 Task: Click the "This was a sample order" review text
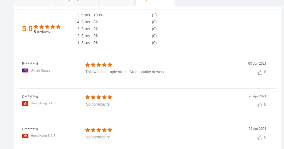[x=125, y=72]
